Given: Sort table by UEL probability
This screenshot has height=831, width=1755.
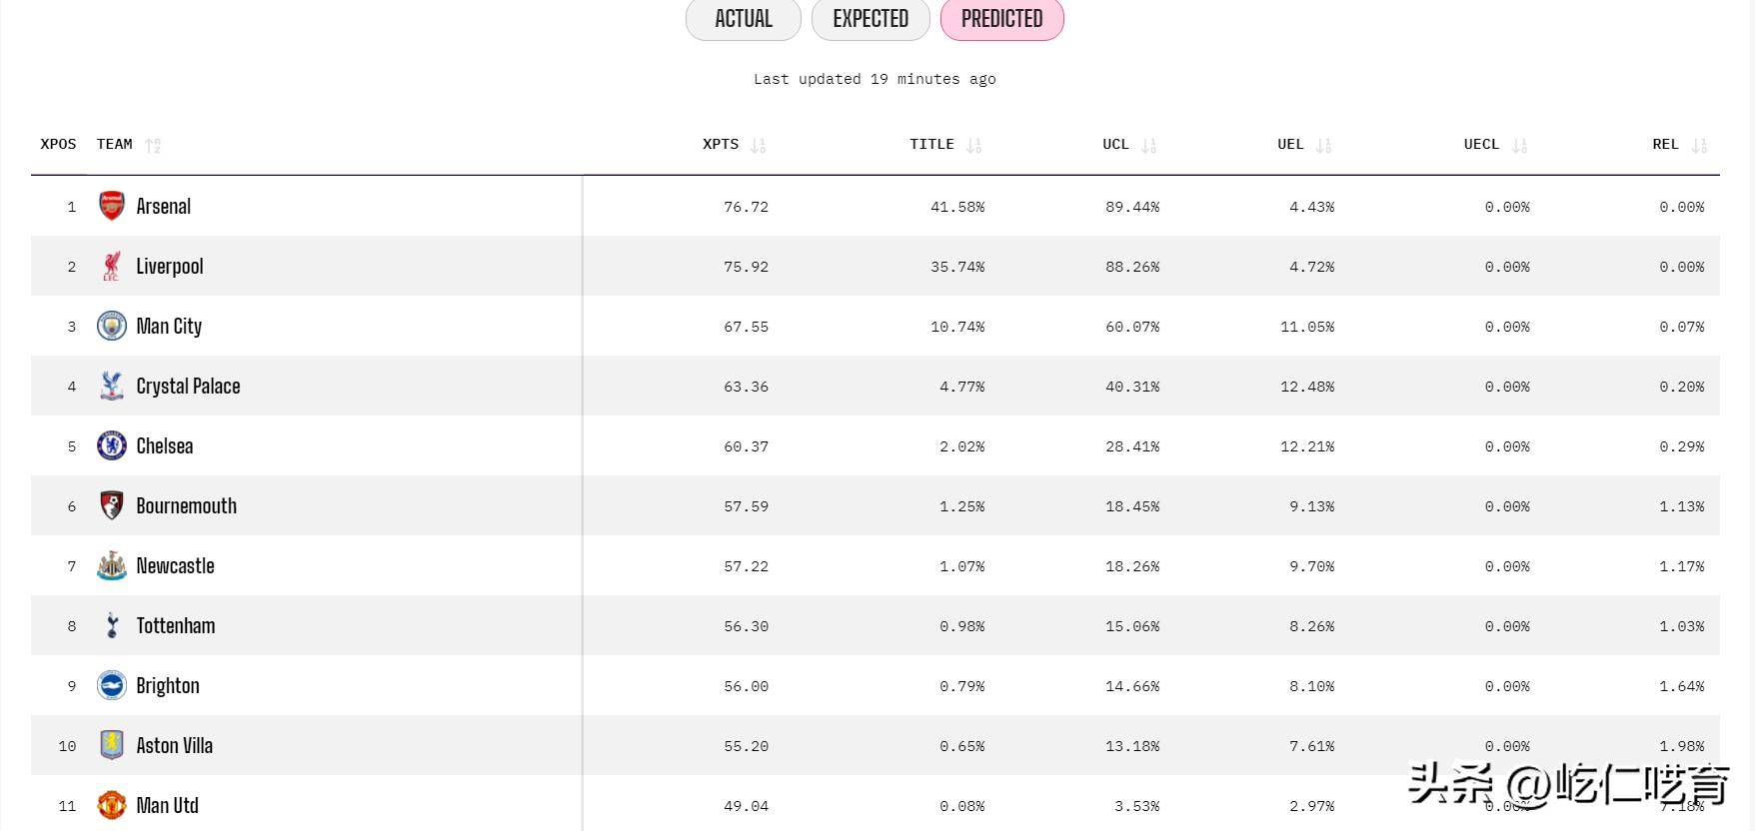Looking at the screenshot, I should (1323, 145).
